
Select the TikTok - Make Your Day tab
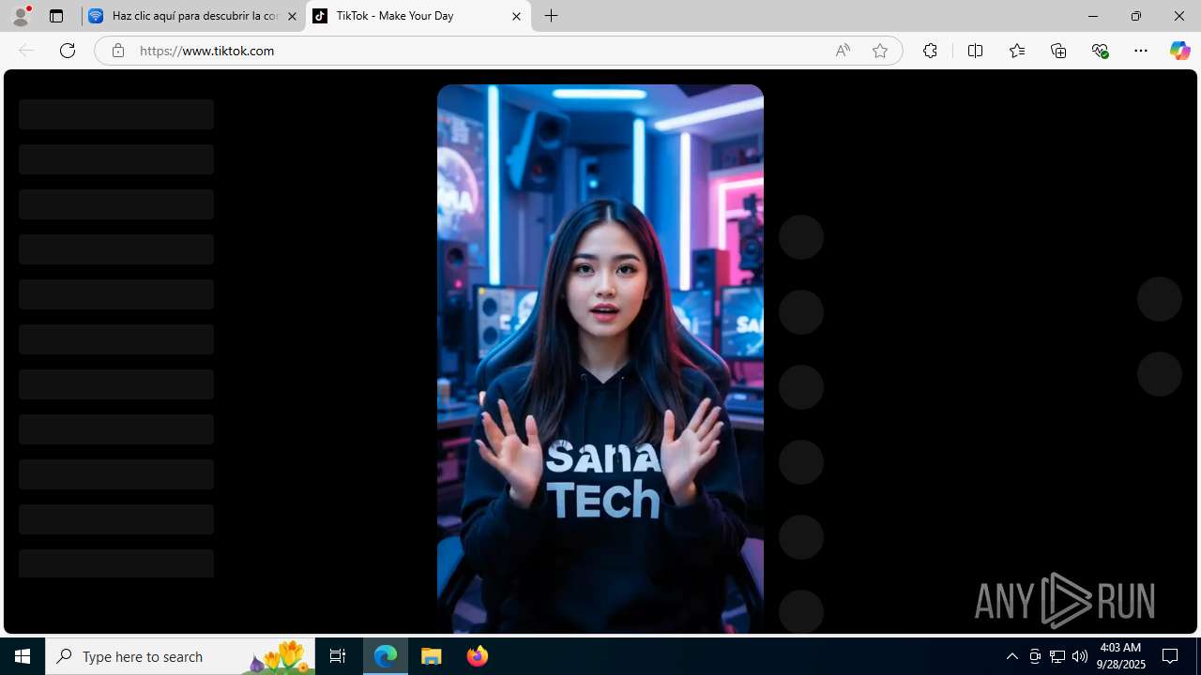418,16
